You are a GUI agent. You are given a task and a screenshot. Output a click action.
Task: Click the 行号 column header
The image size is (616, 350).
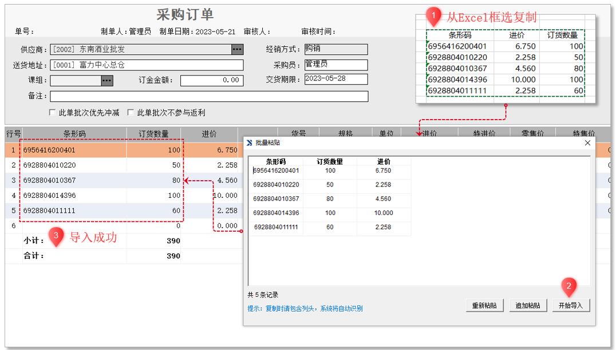point(13,134)
